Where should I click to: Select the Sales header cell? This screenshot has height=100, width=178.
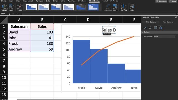[x=42, y=26]
